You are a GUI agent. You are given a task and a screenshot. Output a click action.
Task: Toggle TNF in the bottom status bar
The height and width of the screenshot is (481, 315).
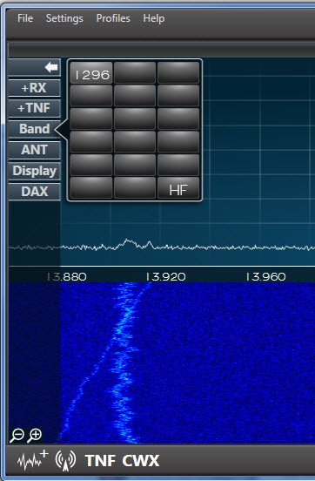[x=100, y=461]
